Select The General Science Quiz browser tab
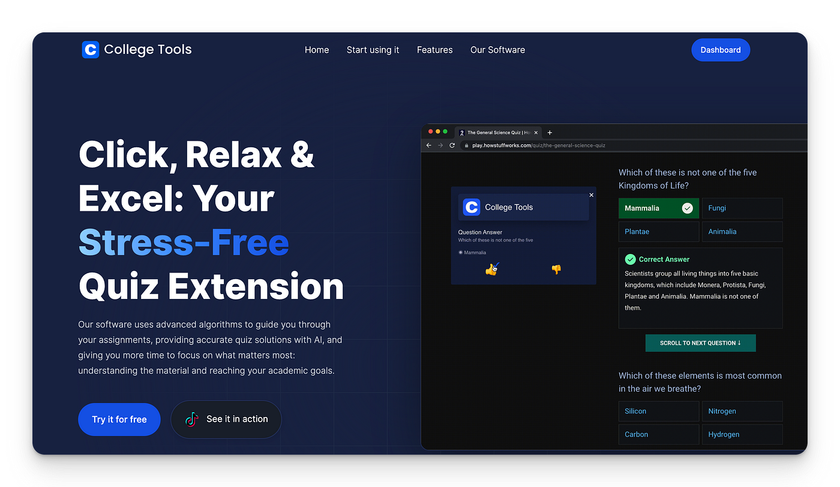840x487 pixels. [499, 132]
